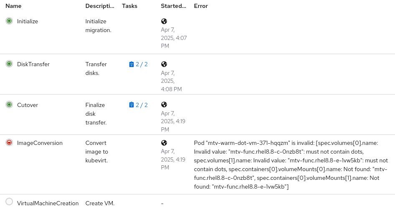Viewport: 395px width, 209px height.
Task: Select the ImageConversion step name
Action: click(40, 143)
